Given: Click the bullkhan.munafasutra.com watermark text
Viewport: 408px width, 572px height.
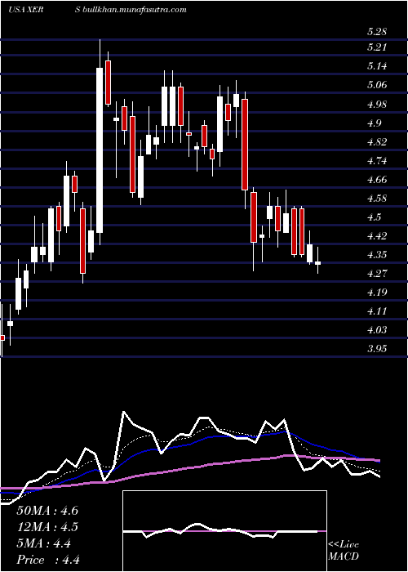Looking at the screenshot, I should pos(135,10).
